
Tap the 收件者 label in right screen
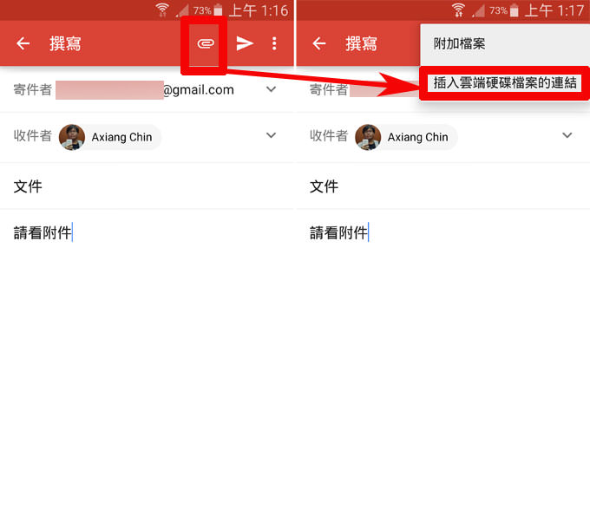(x=329, y=136)
